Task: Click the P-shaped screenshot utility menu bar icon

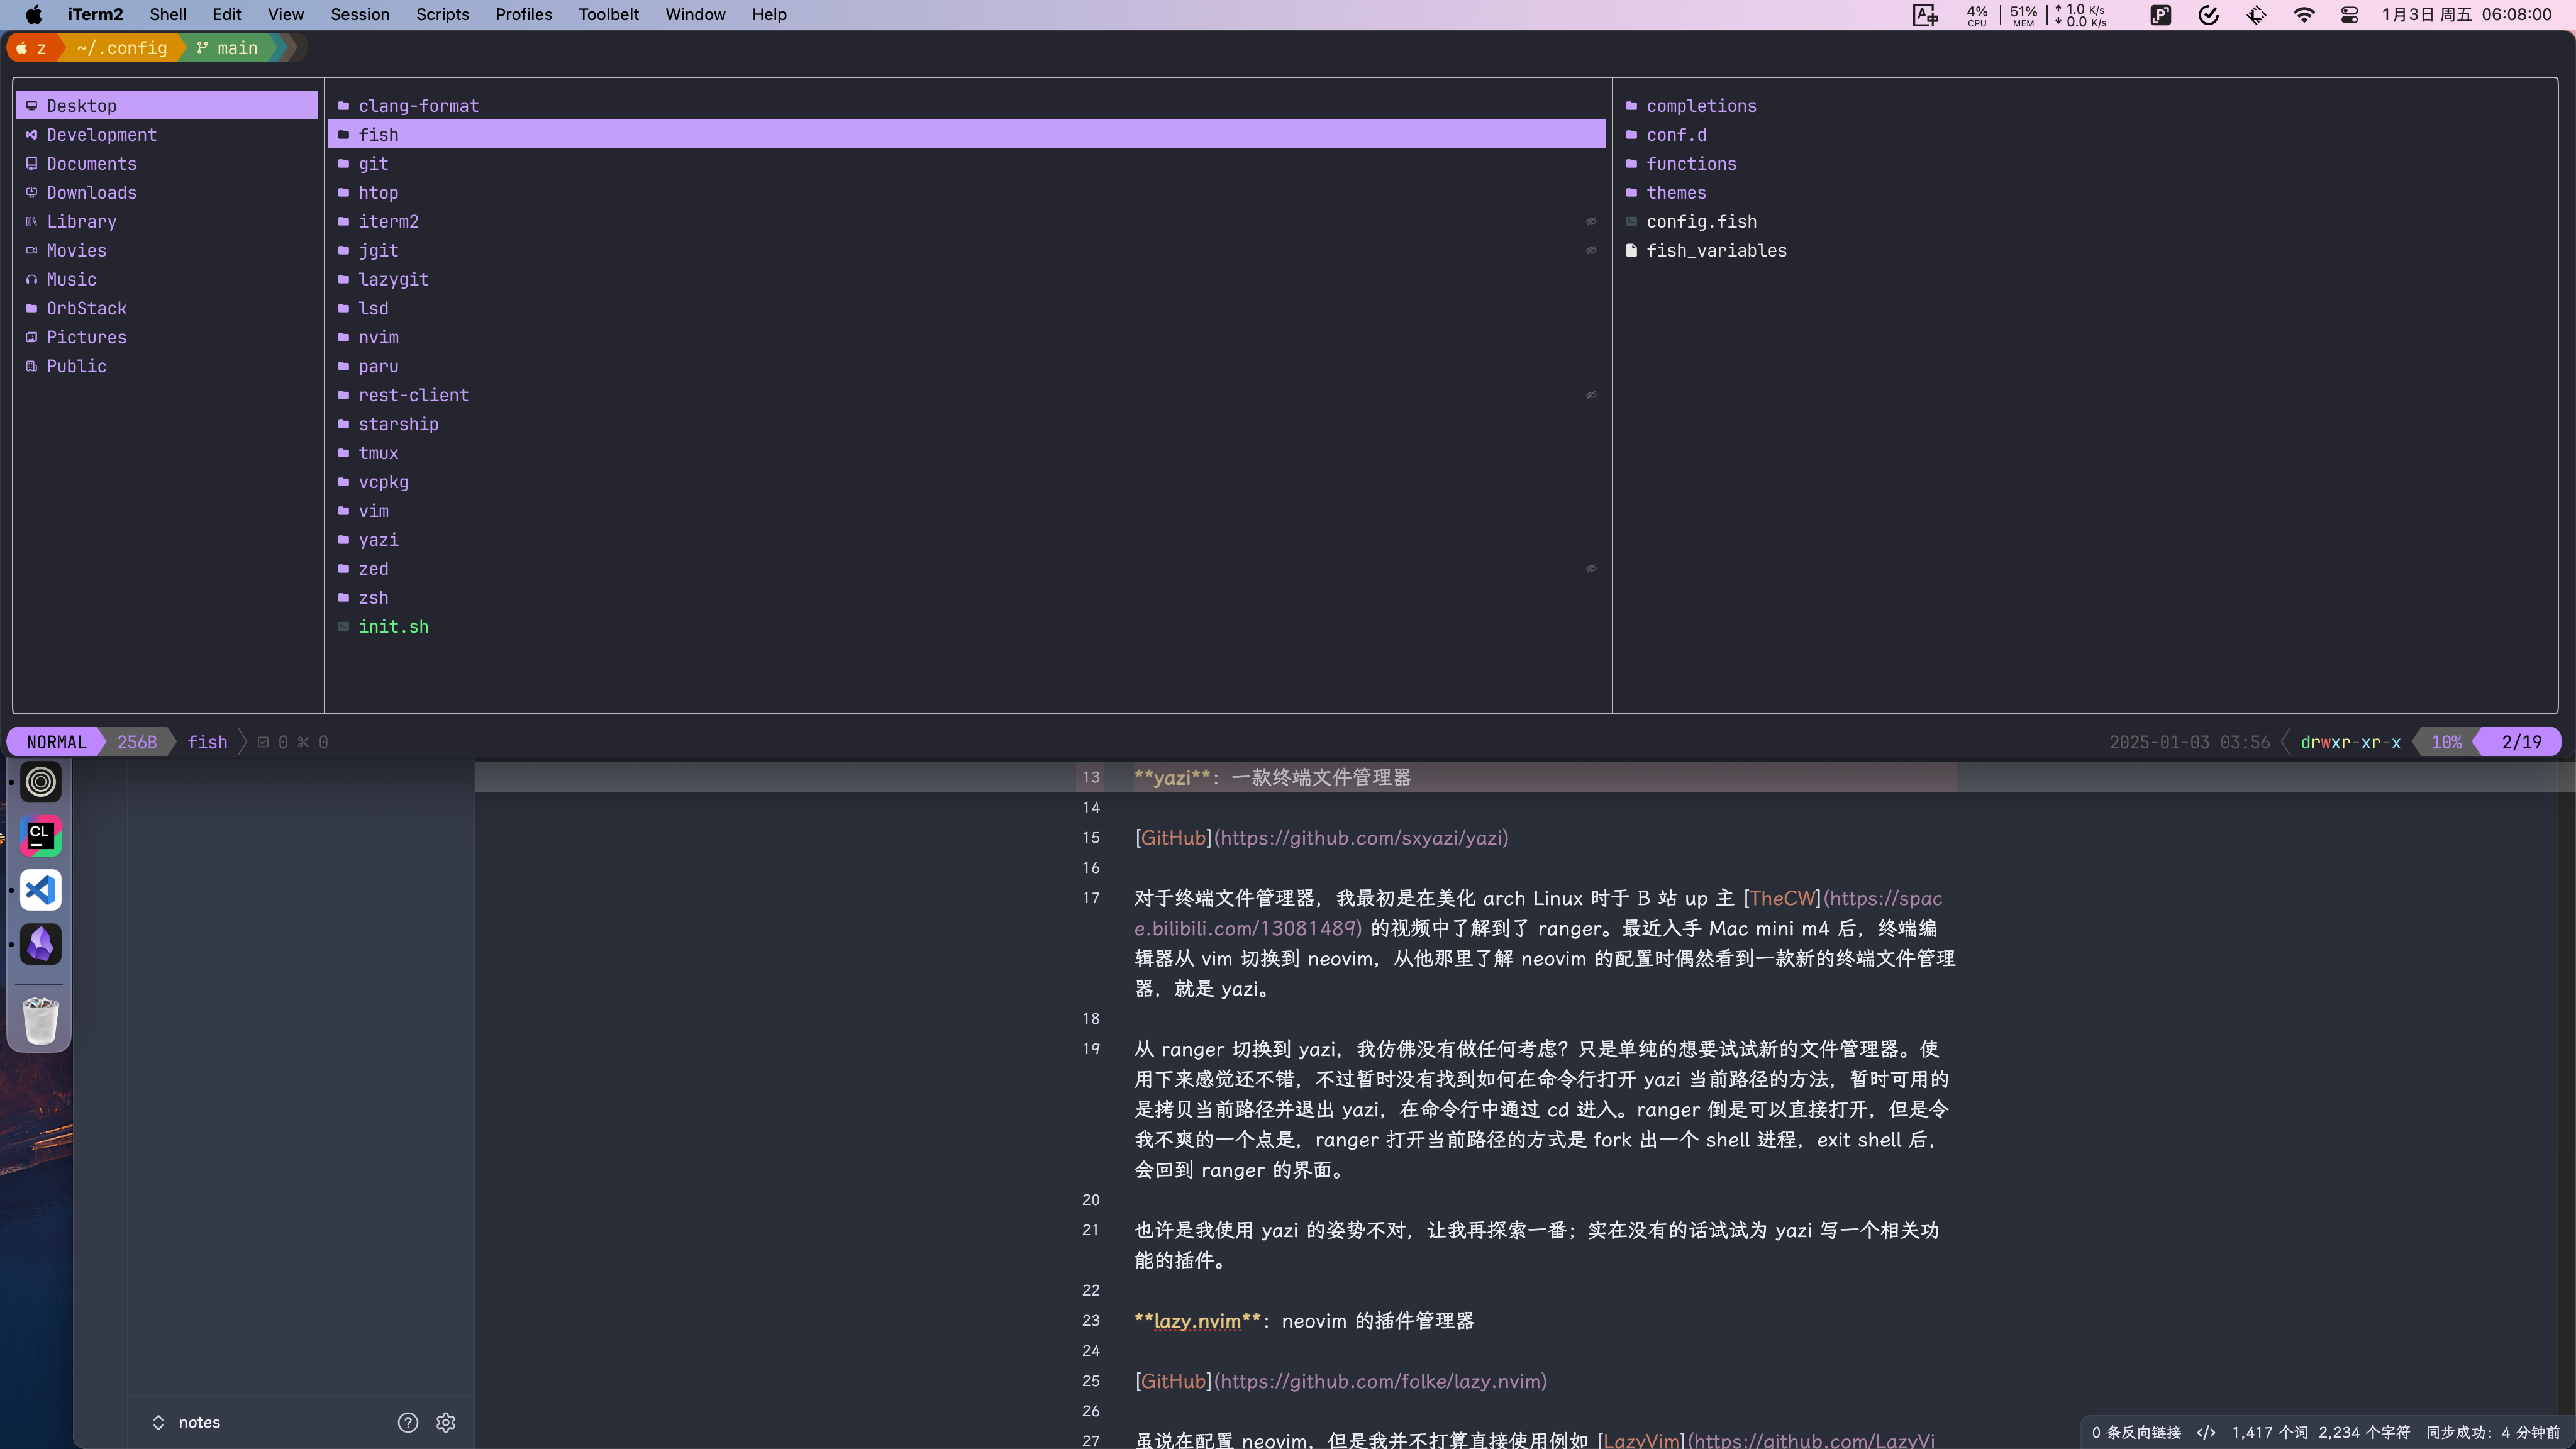Action: [x=2161, y=14]
